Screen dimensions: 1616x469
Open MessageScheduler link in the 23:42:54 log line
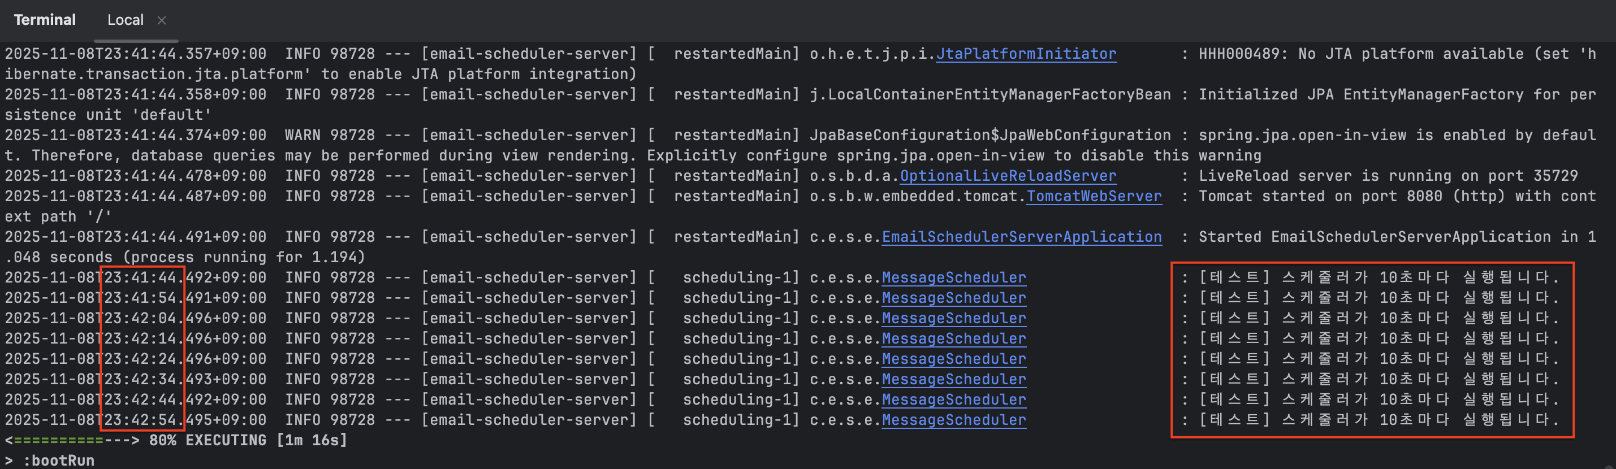click(x=953, y=420)
